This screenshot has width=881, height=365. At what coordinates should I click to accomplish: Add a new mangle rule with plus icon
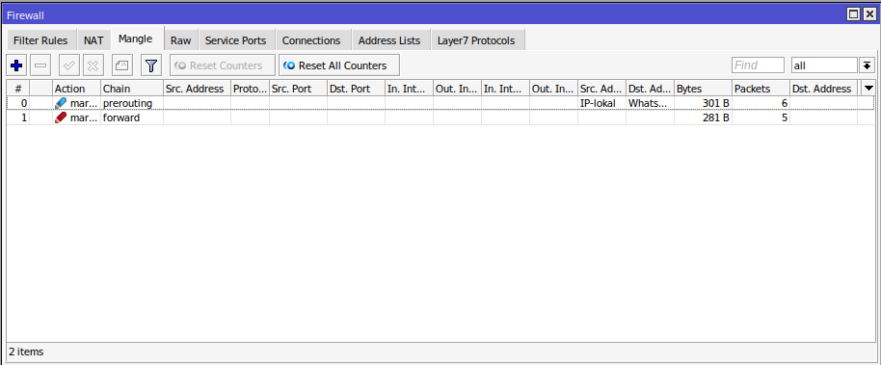(16, 65)
